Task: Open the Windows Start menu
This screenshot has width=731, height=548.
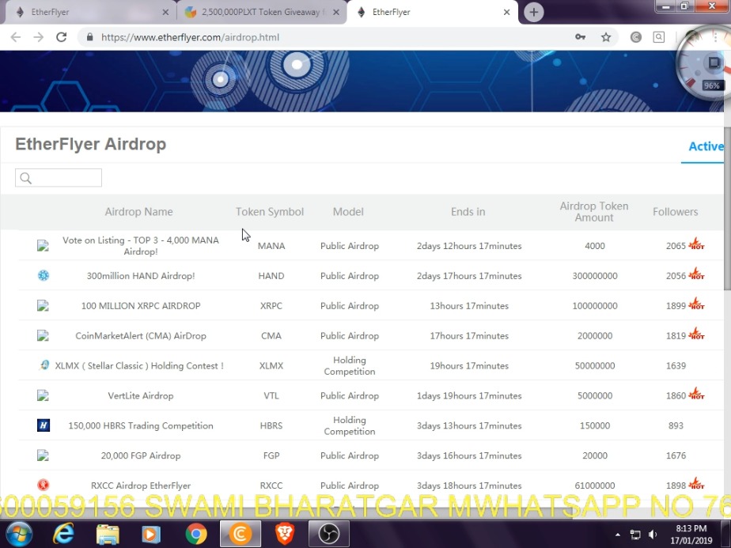Action: (19, 534)
